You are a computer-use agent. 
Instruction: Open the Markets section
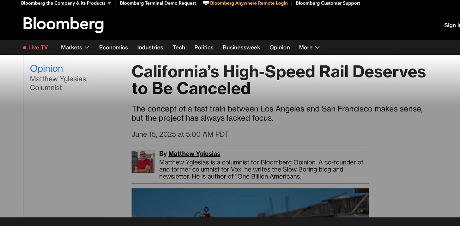(71, 48)
